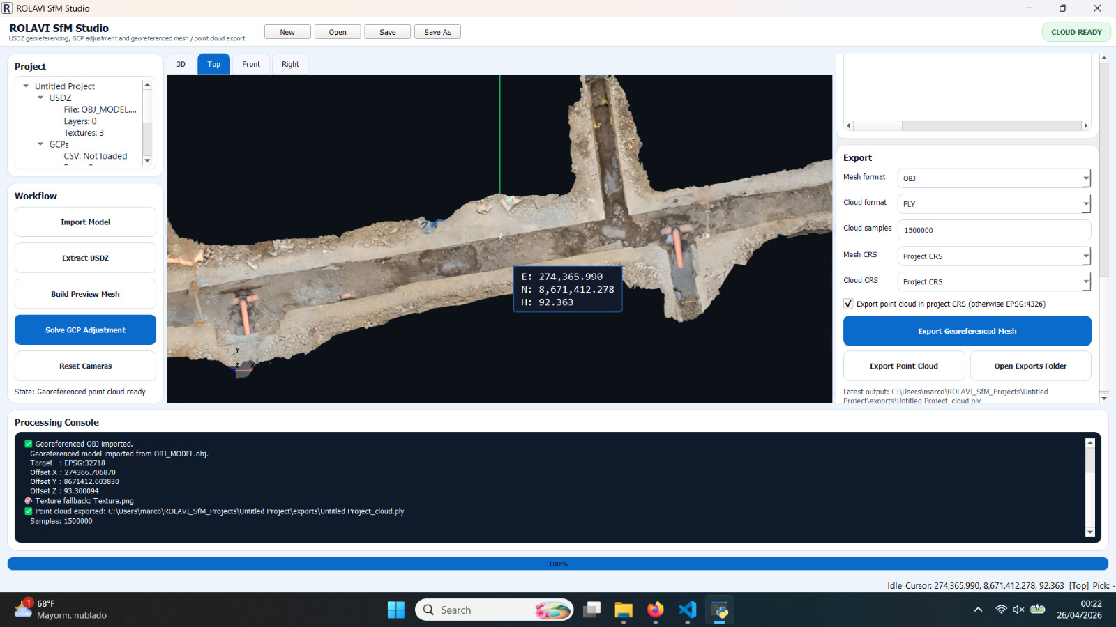The height and width of the screenshot is (627, 1116).
Task: Collapse the USDZ tree node
Action: (40, 98)
